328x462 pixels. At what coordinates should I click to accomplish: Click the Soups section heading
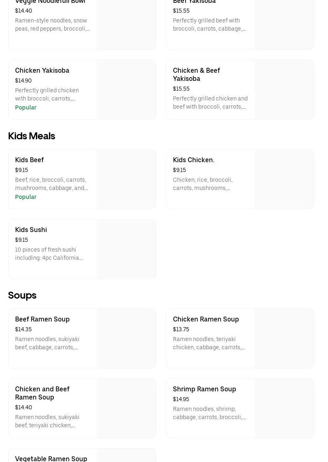[x=22, y=295]
